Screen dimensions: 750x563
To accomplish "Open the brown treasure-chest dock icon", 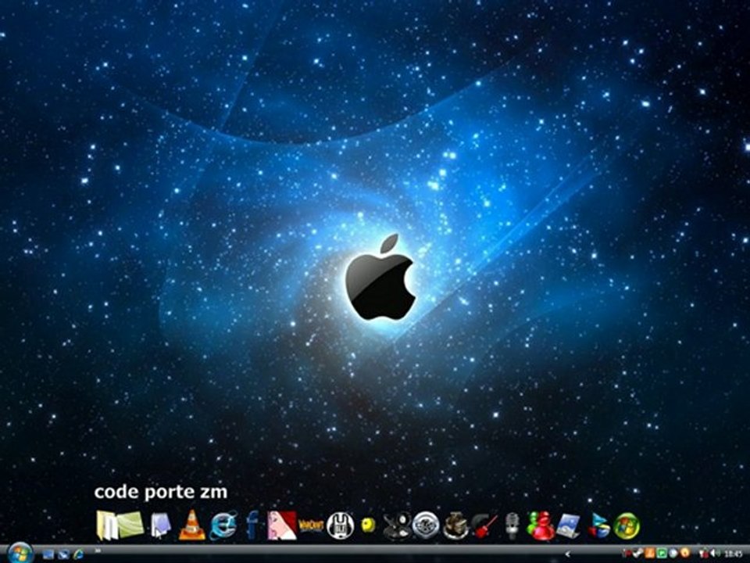I will (x=455, y=525).
